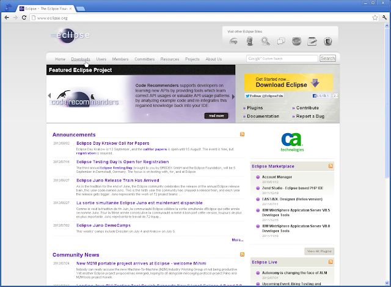Go to the Resources navigation item
This screenshot has width=391, height=287.
click(170, 59)
